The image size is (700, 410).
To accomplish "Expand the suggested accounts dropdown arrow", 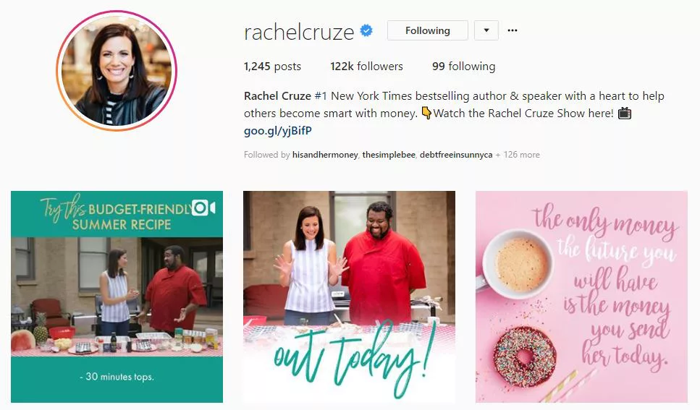I will coord(486,30).
